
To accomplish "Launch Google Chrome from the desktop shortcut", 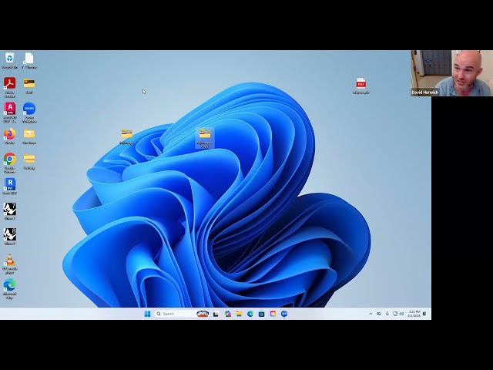I will coord(10,163).
